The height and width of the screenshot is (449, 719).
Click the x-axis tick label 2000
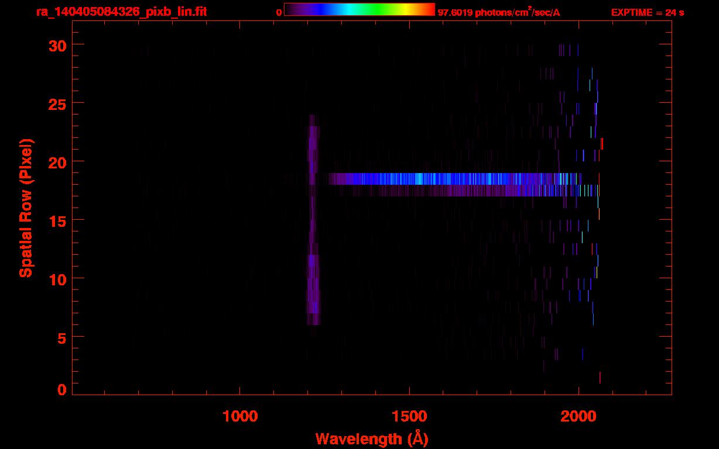click(579, 416)
